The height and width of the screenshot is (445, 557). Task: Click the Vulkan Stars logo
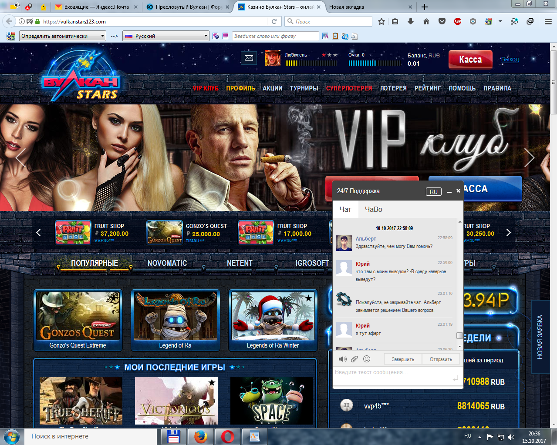click(81, 76)
